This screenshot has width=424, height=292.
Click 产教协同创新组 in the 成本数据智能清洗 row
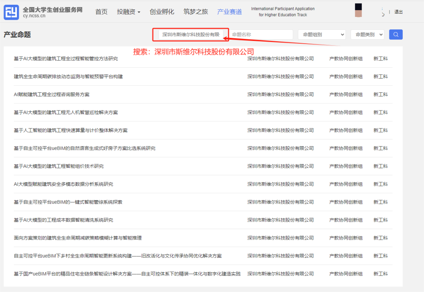pyautogui.click(x=346, y=220)
